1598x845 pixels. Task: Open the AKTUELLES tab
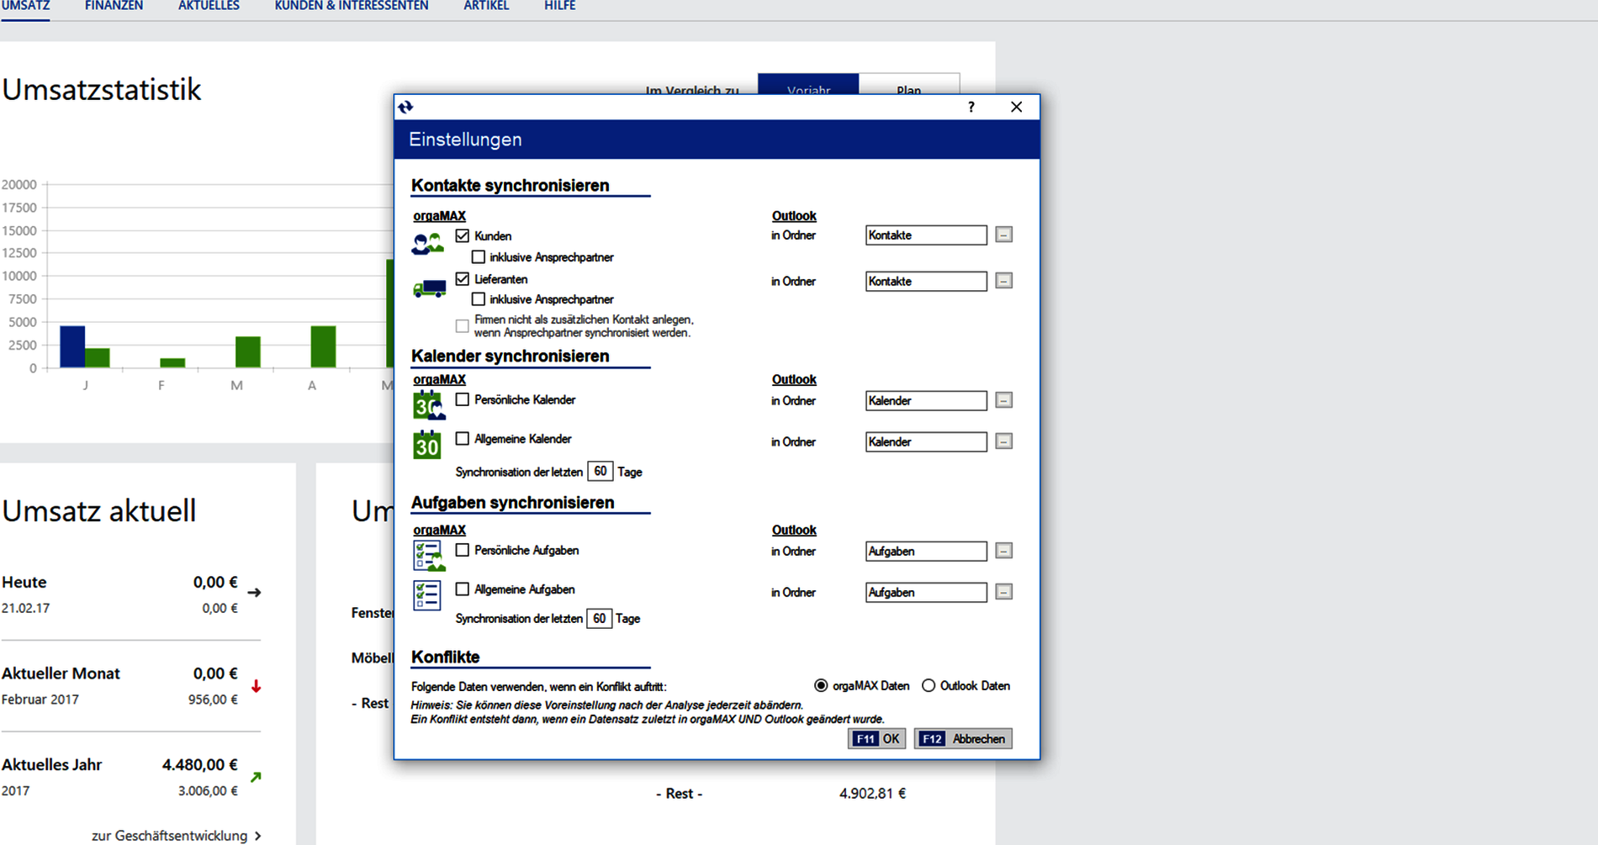(x=209, y=7)
